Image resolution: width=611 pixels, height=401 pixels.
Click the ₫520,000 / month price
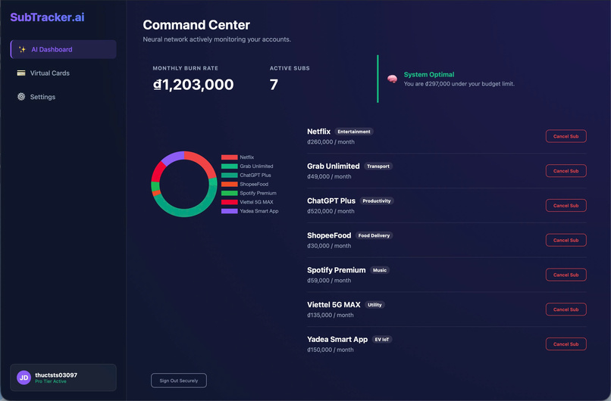coord(331,211)
